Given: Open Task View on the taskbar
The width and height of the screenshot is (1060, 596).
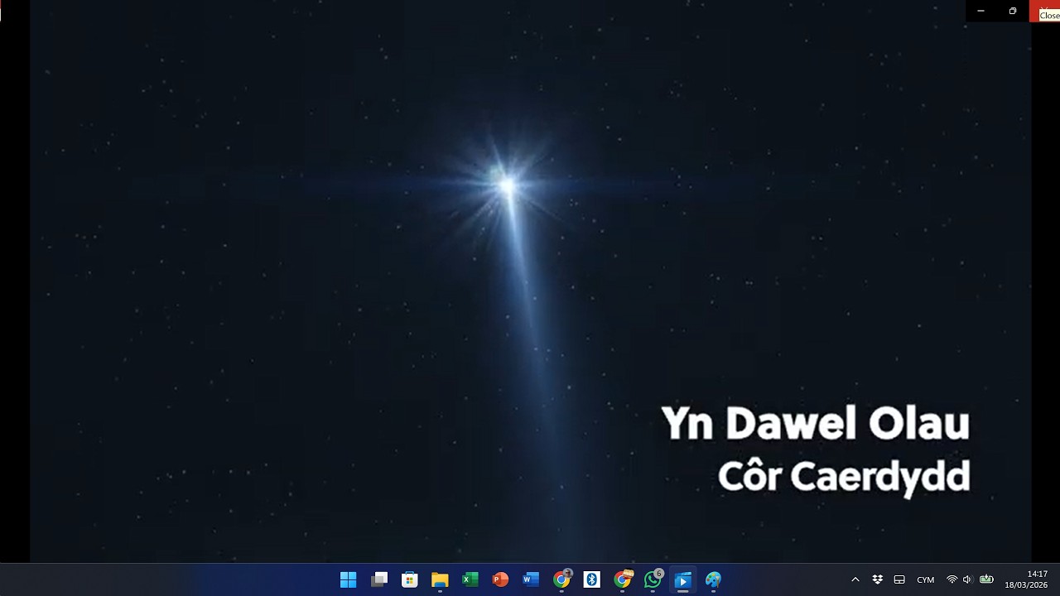Looking at the screenshot, I should pyautogui.click(x=379, y=579).
